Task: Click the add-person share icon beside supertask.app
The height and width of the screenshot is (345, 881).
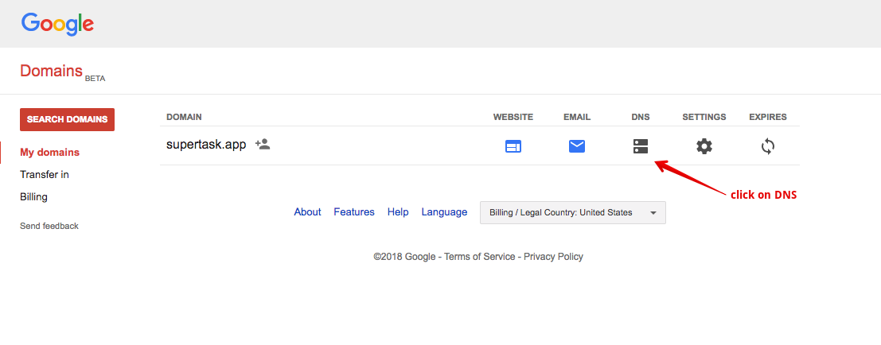Action: tap(263, 144)
